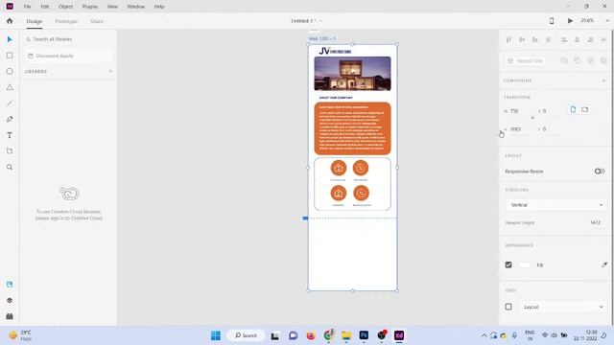The height and width of the screenshot is (345, 614).
Task: Open the document title dropdown arrow
Action: pyautogui.click(x=320, y=21)
